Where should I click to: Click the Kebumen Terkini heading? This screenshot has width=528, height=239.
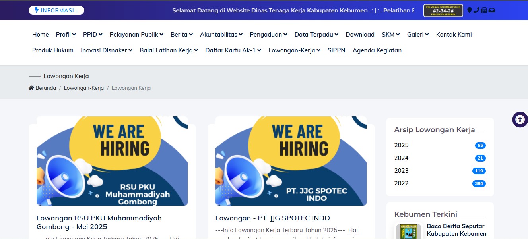426,214
